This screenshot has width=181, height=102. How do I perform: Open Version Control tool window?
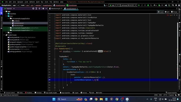click(x=9, y=93)
